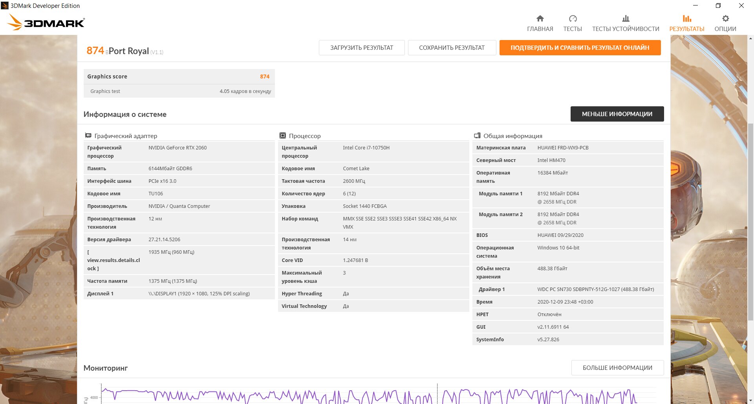
Task: Select Core VID 1.247681 В value
Action: click(x=355, y=260)
